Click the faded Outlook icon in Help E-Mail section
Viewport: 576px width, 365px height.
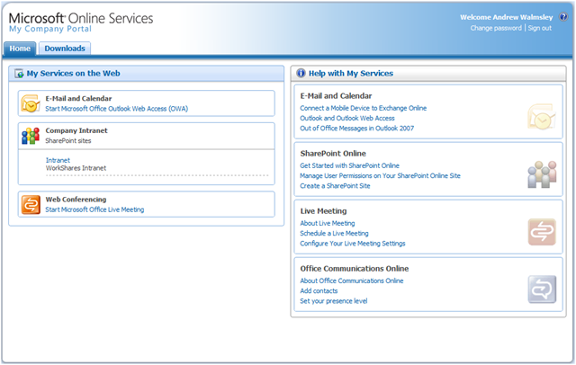pyautogui.click(x=542, y=117)
